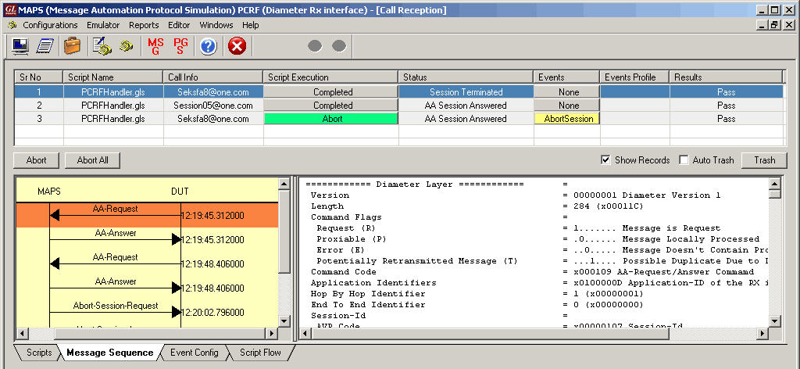Click the Script Name column header
This screenshot has width=800, height=369.
112,77
